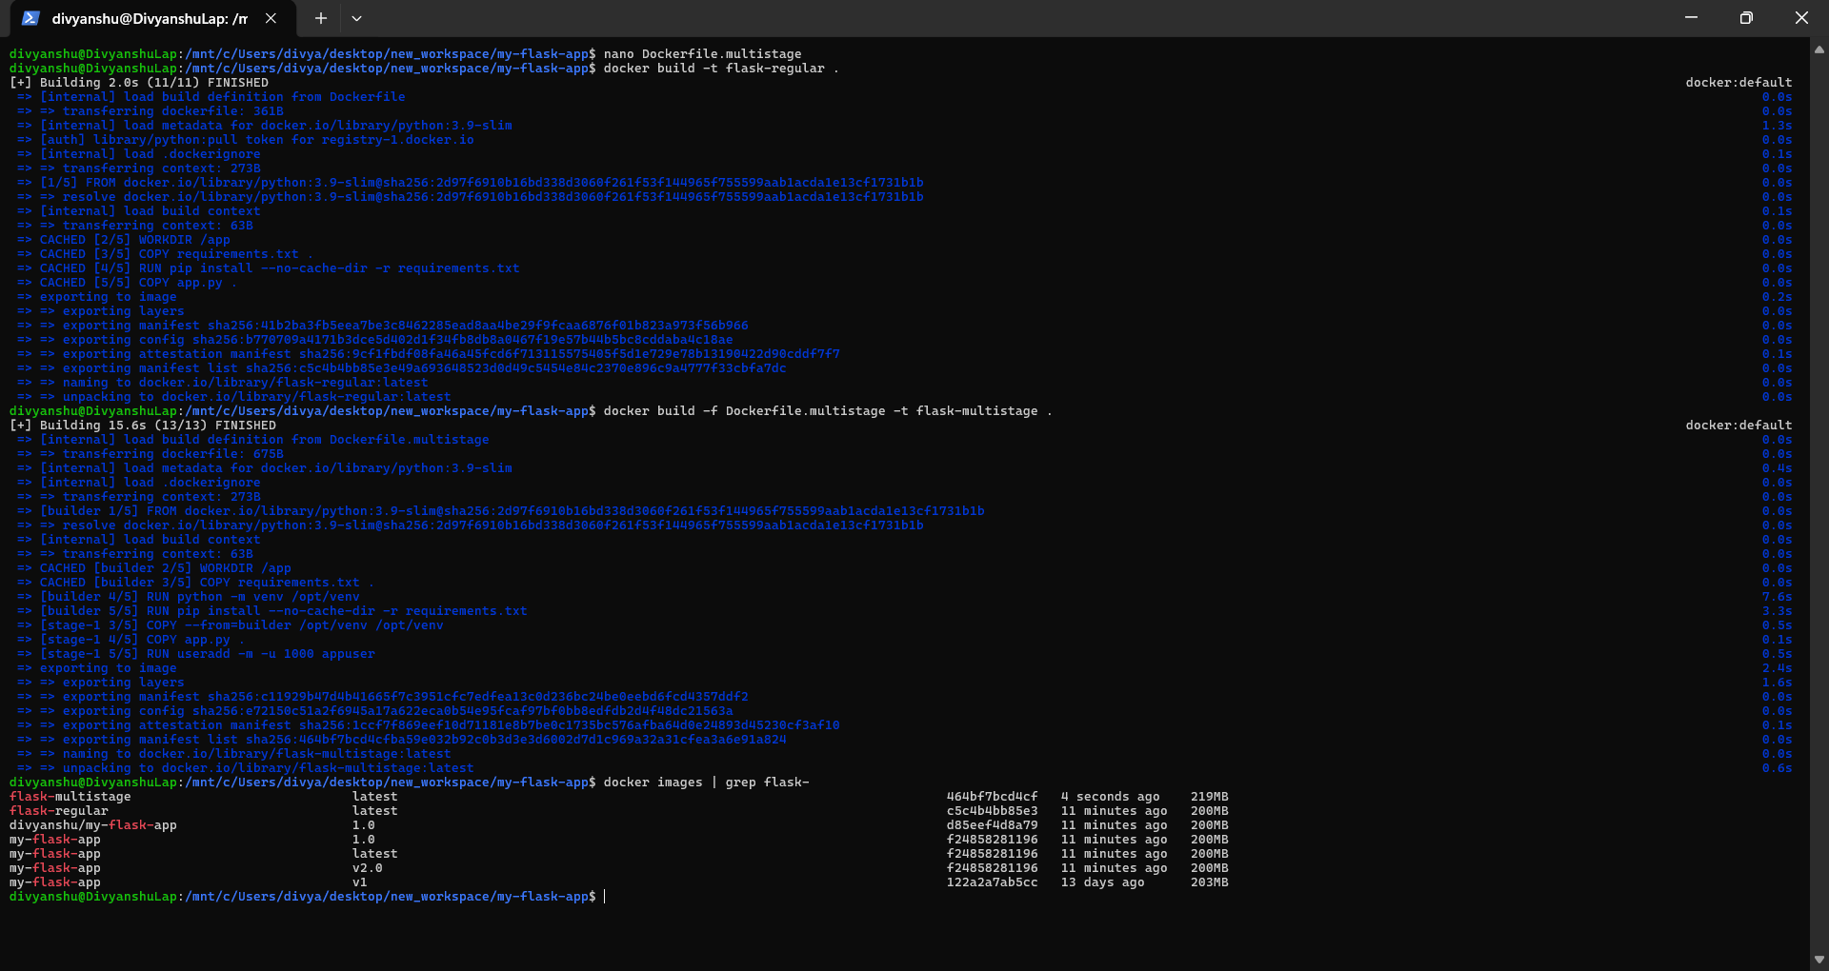Click the blinking prompt cursor line

pyautogui.click(x=604, y=896)
